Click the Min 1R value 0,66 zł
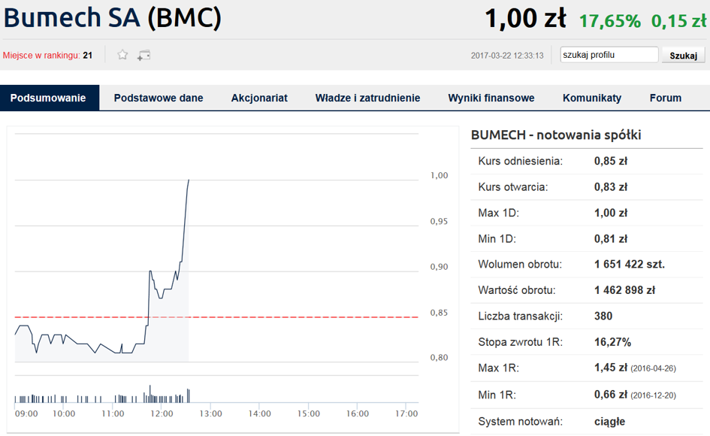 pos(611,395)
